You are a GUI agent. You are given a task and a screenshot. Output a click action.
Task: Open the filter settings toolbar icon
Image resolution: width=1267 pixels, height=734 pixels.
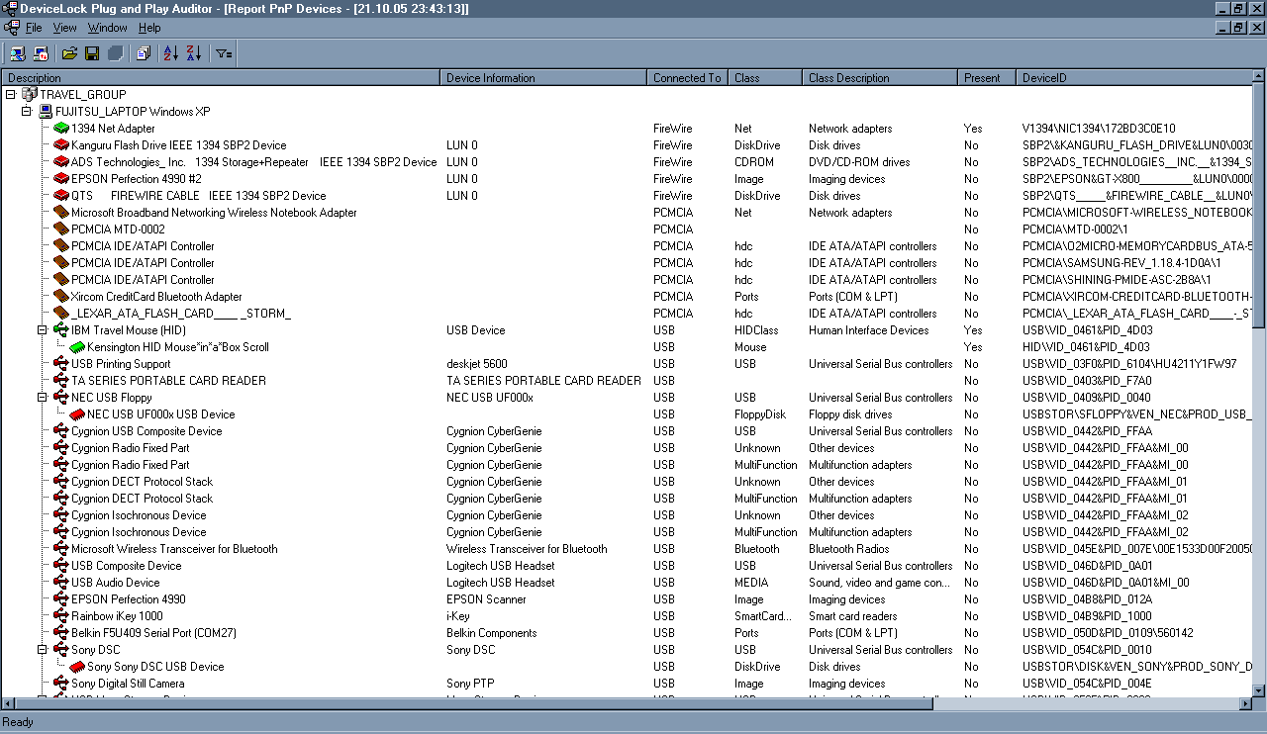pyautogui.click(x=222, y=53)
